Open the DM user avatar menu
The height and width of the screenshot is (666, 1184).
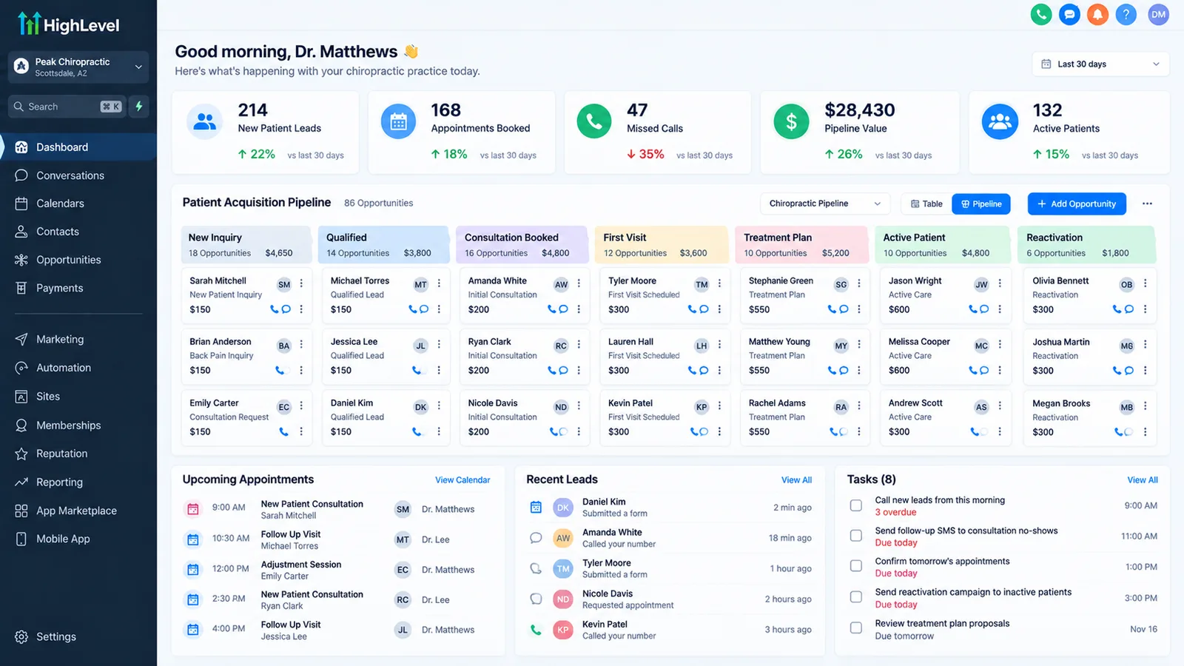click(1158, 14)
